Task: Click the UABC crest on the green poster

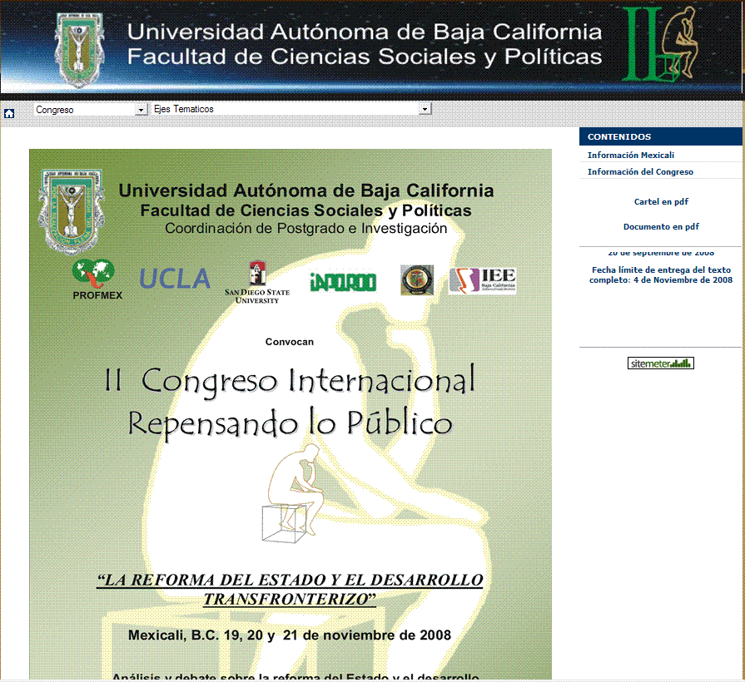Action: [72, 212]
